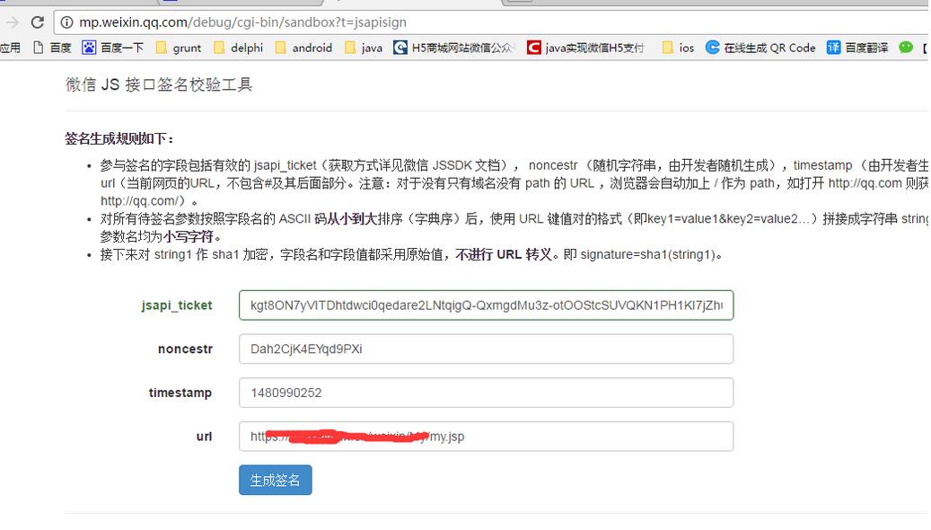Screen dimensions: 931x530
Task: Click the url input field
Action: [487, 436]
